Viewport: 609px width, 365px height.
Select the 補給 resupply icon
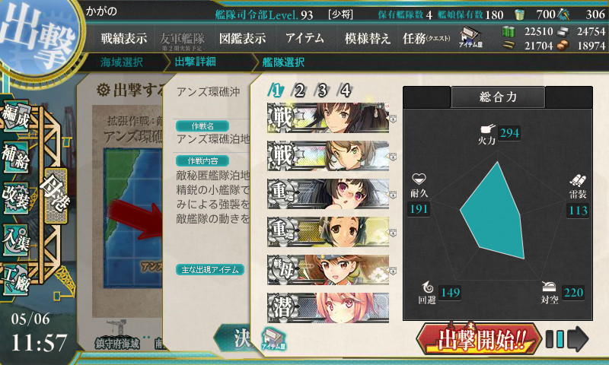16,157
